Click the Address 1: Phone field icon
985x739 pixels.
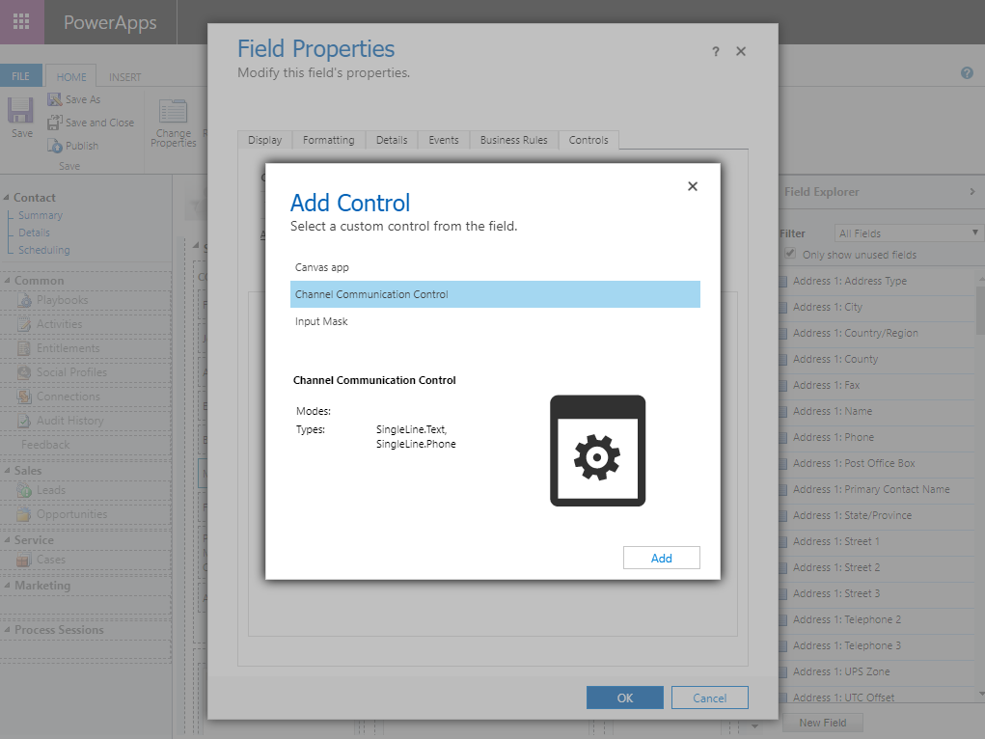pyautogui.click(x=782, y=437)
